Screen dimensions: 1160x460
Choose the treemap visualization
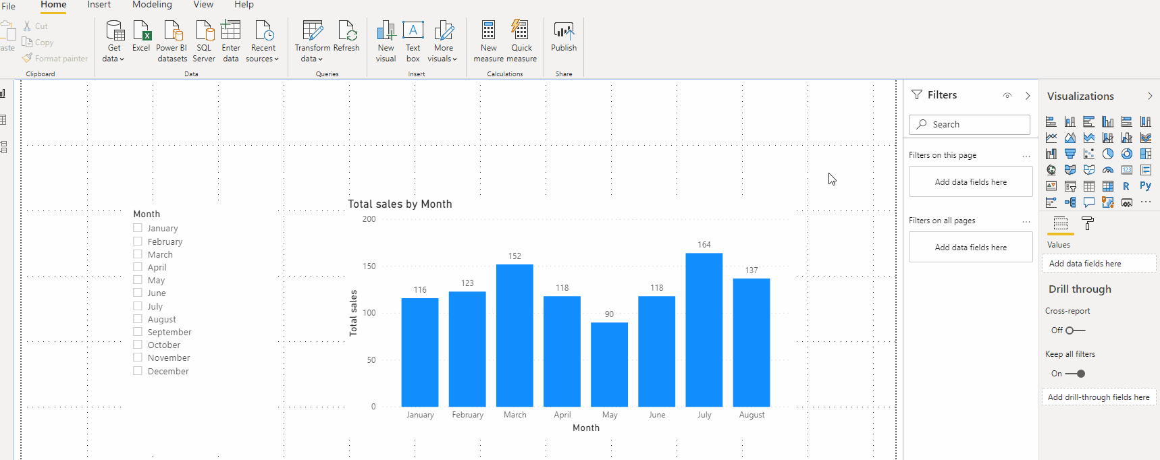(1146, 154)
